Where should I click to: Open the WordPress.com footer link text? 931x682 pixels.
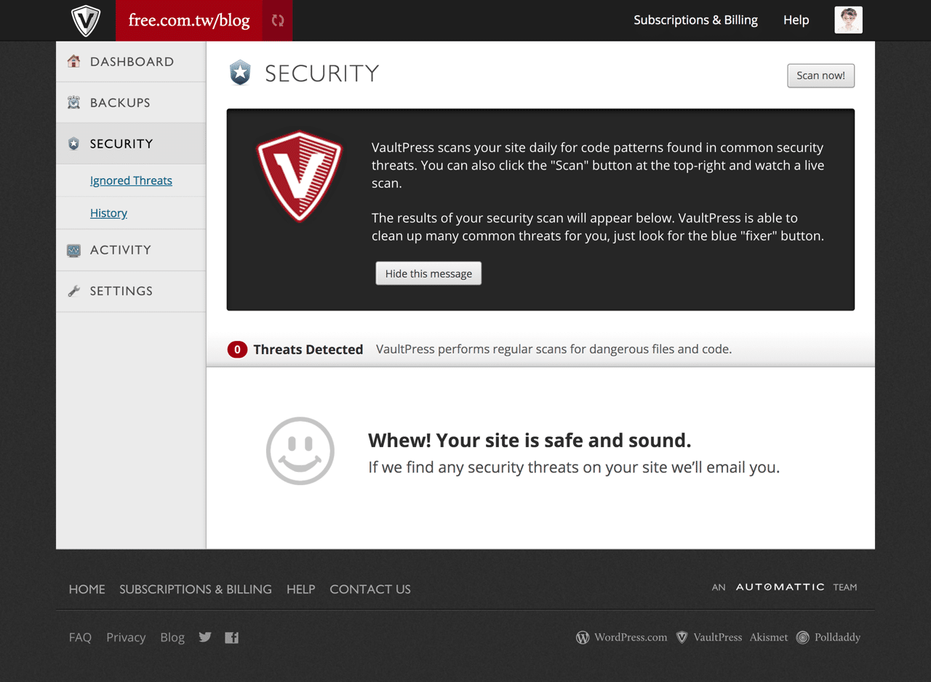(x=631, y=638)
